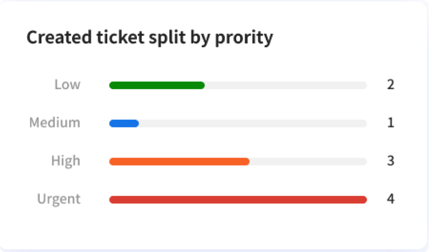Click the Urgent ticket count 4
This screenshot has width=429, height=252.
click(x=390, y=199)
